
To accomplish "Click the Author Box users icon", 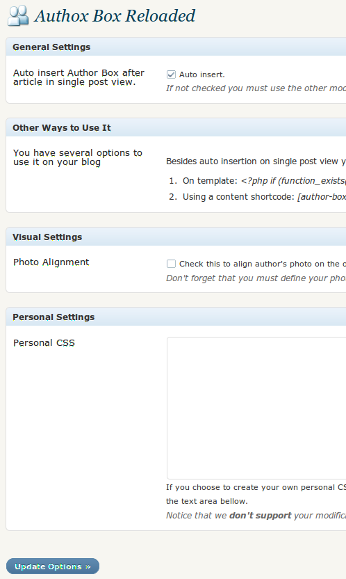I will click(x=18, y=16).
